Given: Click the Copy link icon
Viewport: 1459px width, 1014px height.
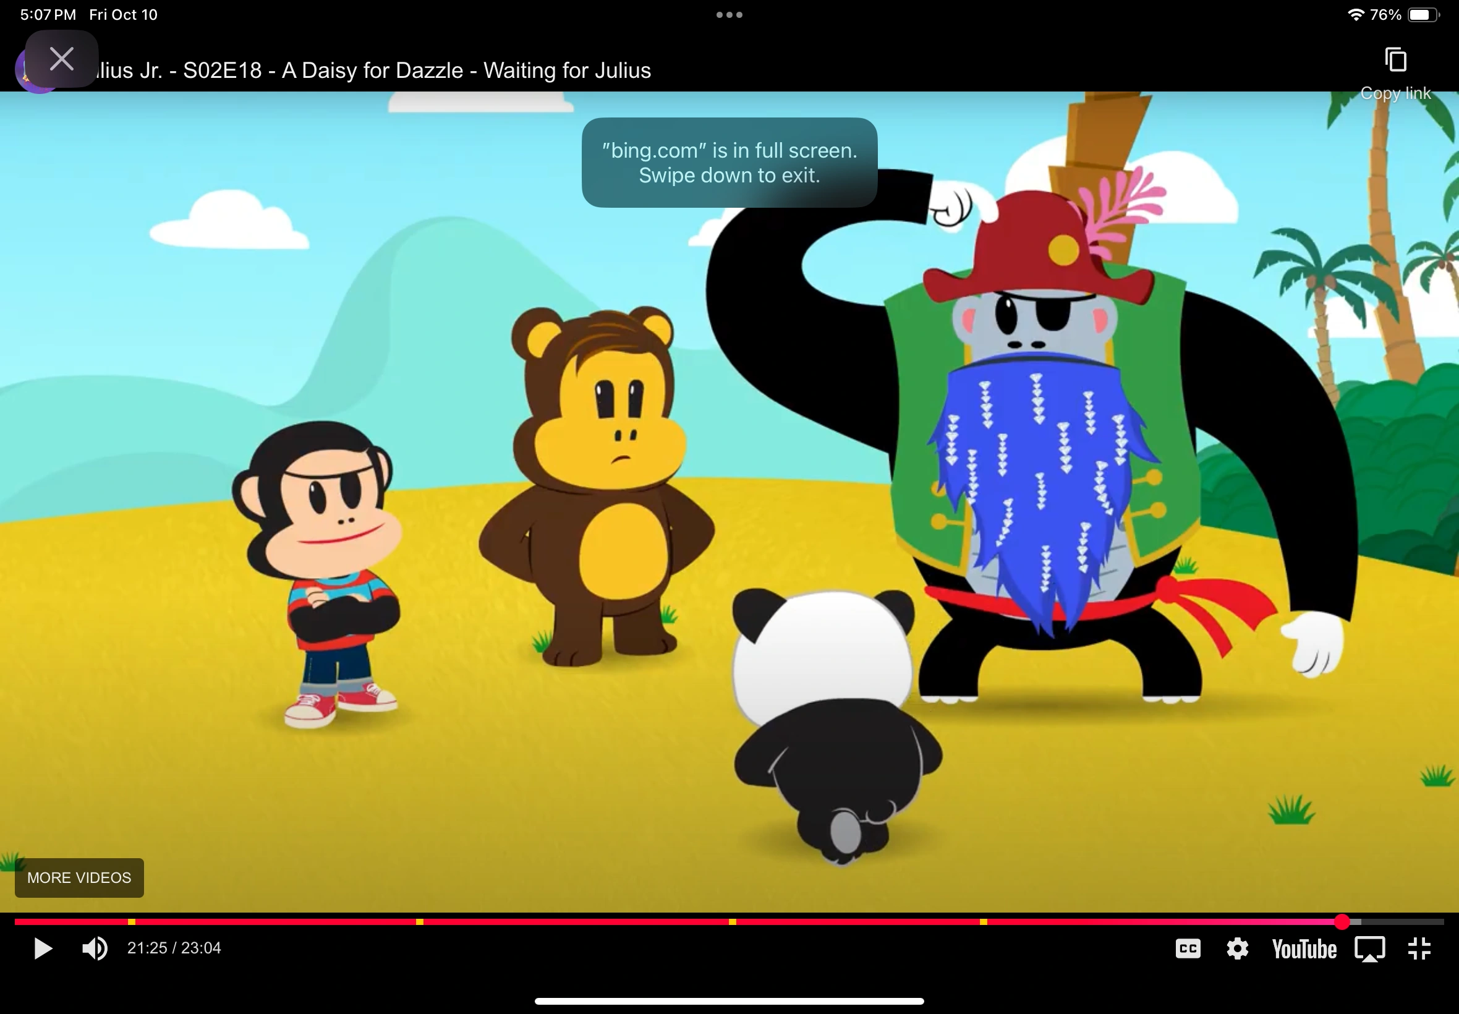Looking at the screenshot, I should (1395, 61).
